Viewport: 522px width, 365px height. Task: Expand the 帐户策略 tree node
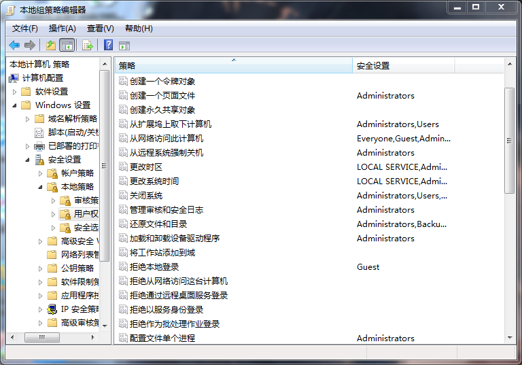(x=40, y=173)
